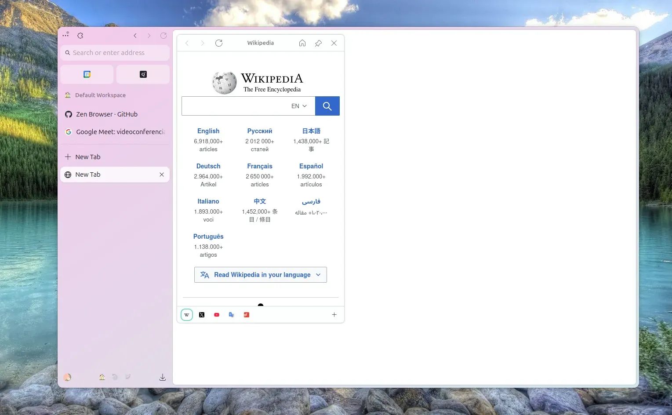The width and height of the screenshot is (672, 415).
Task: Pin the Wikipedia web panel
Action: (318, 43)
